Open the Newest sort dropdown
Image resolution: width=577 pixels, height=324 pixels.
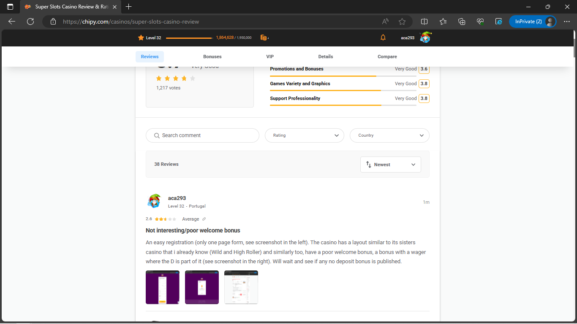390,165
